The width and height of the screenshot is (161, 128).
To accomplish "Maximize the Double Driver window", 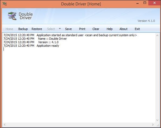I will pyautogui.click(x=145, y=3).
